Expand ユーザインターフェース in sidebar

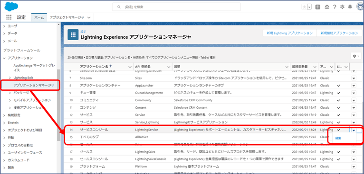point(4,153)
